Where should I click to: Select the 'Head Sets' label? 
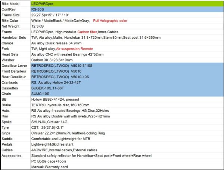pyautogui.click(x=10, y=54)
